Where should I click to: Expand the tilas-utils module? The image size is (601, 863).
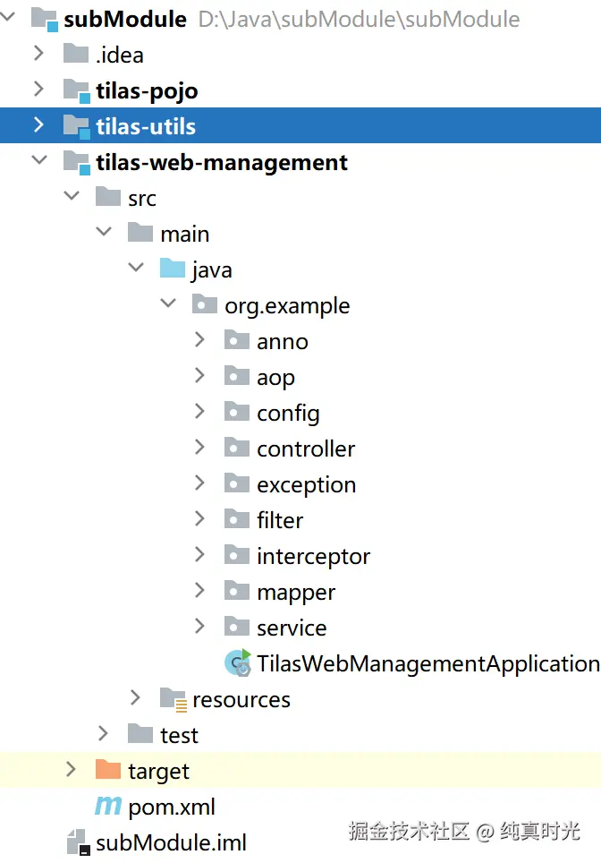coord(38,125)
